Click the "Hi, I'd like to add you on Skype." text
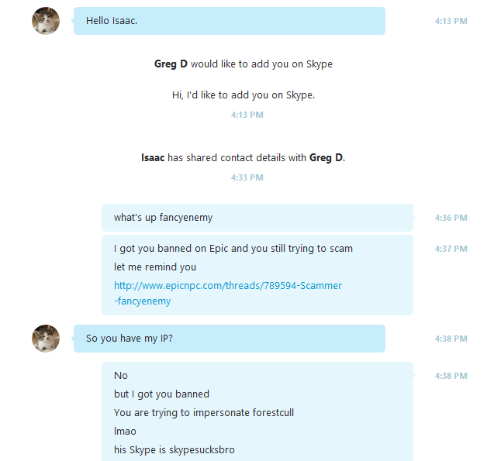Screen dimensions: 487x461 click(x=243, y=95)
